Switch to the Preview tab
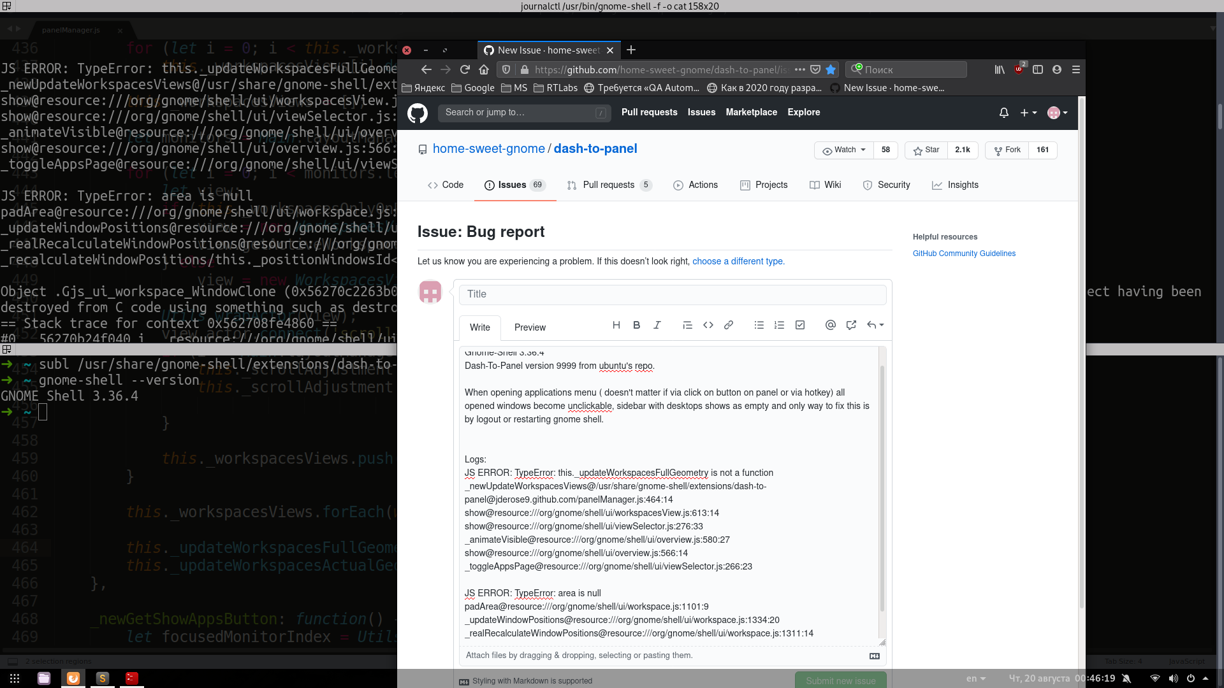Image resolution: width=1224 pixels, height=688 pixels. [x=530, y=327]
